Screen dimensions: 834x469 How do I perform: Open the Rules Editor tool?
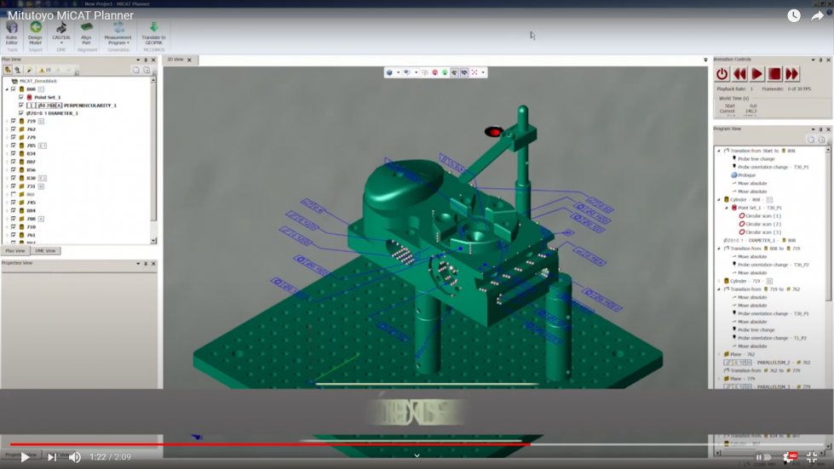[12, 33]
